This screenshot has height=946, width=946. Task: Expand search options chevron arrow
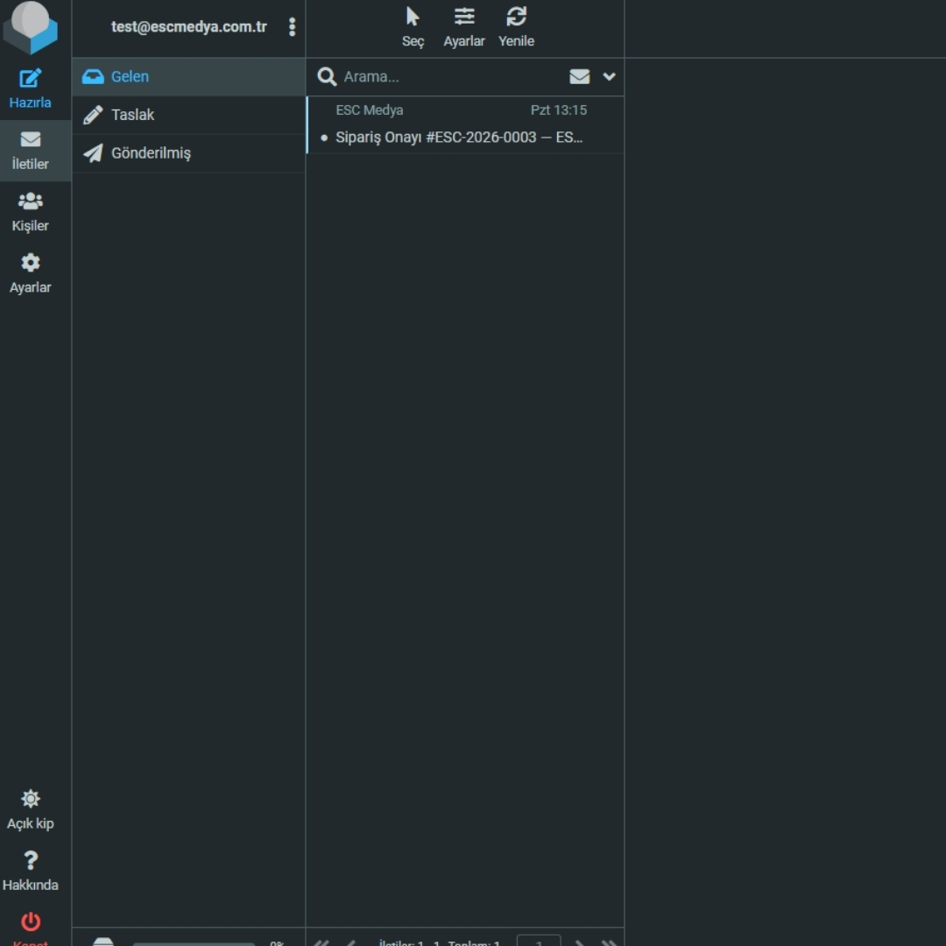pos(609,77)
